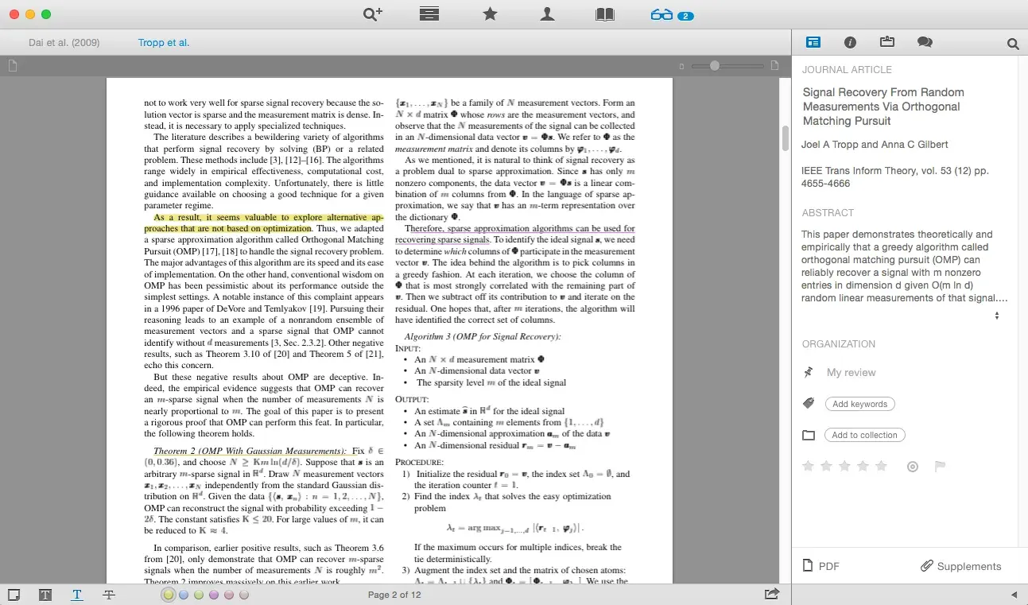Toggle the underline text tool
1028x605 pixels.
click(77, 595)
